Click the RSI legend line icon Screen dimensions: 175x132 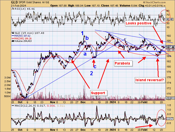[x=13, y=9]
